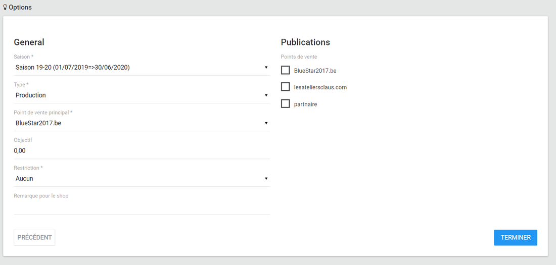
Task: Click the BlueStar2017.be label under Points de vente
Action: pyautogui.click(x=315, y=71)
